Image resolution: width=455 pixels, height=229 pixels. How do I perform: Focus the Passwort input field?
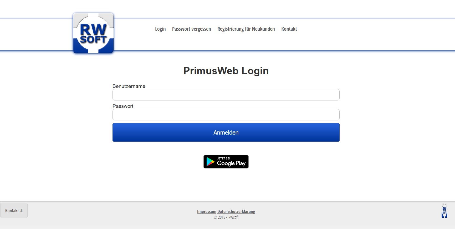coord(226,115)
